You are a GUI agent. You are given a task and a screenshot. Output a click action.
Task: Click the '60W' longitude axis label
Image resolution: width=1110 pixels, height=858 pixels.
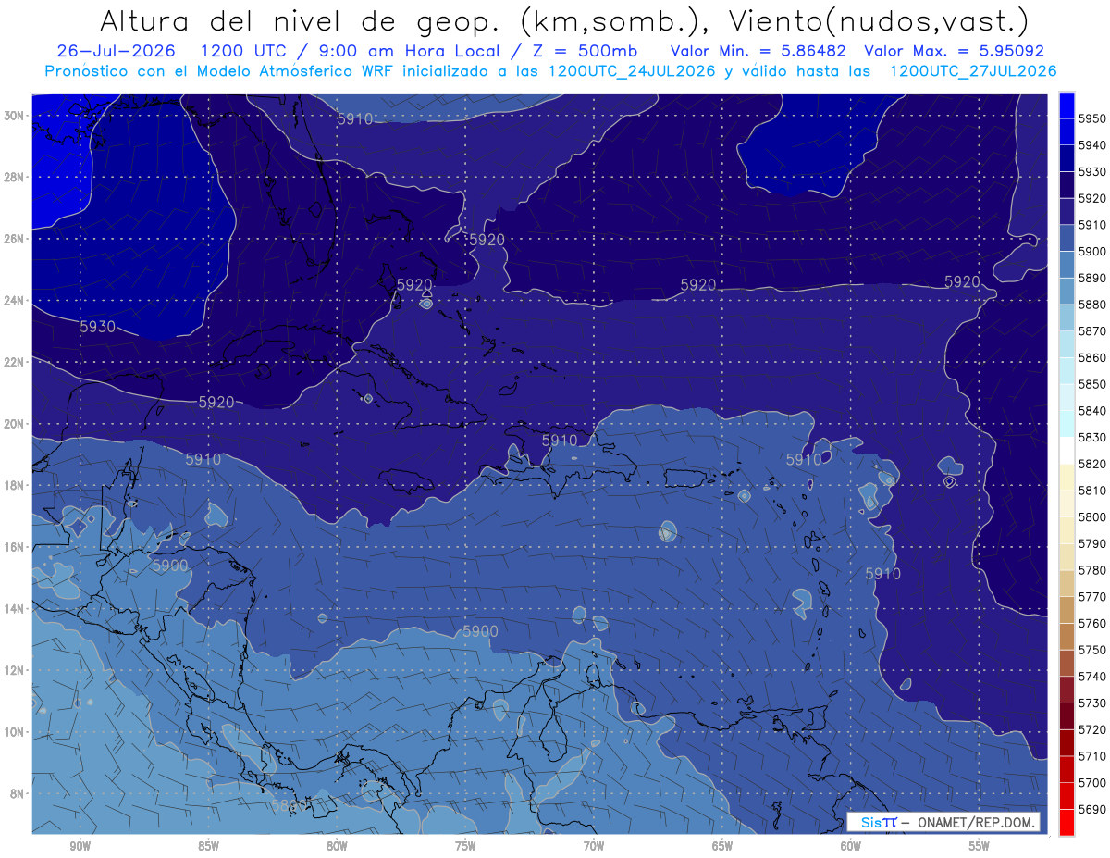(x=851, y=847)
